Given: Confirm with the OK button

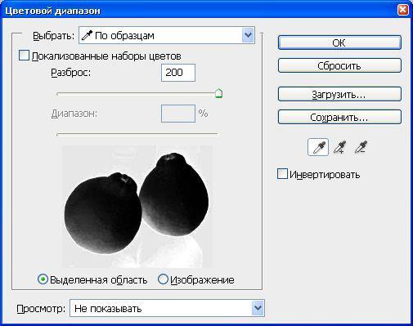Looking at the screenshot, I should 339,42.
